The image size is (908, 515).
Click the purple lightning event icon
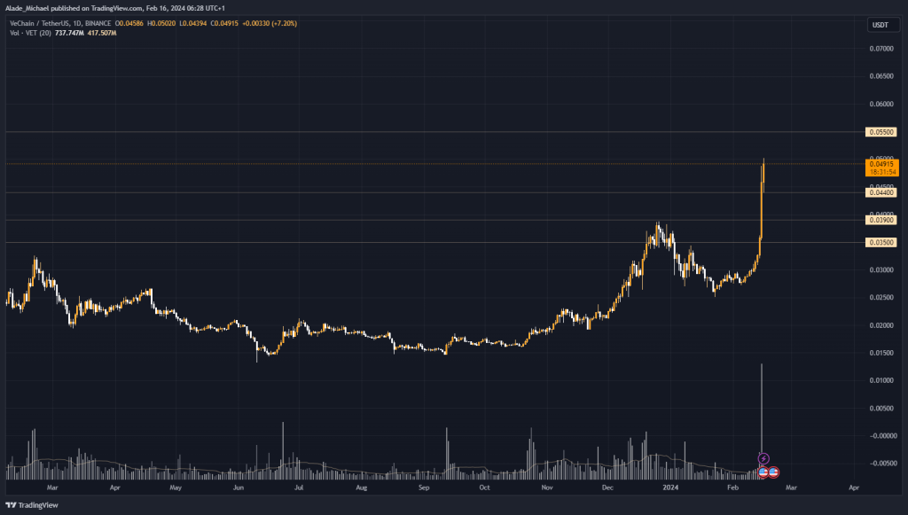click(763, 459)
